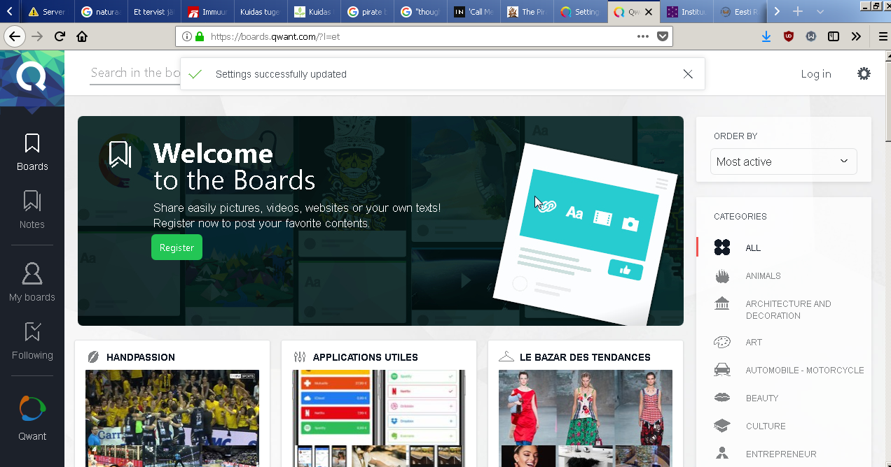891x467 pixels.
Task: Close the active Qwant tab
Action: (649, 12)
